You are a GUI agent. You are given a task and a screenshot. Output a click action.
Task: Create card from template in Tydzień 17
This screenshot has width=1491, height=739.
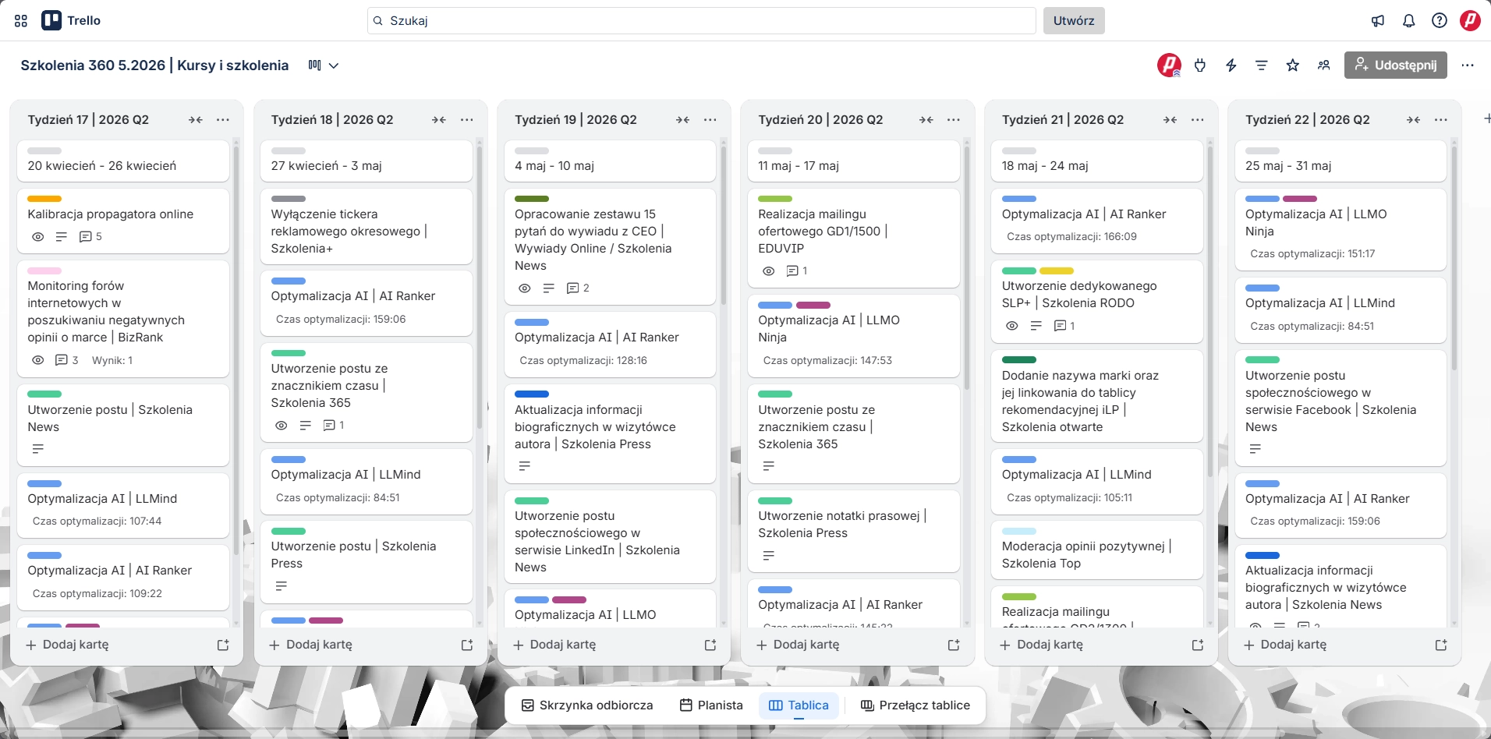pos(223,645)
